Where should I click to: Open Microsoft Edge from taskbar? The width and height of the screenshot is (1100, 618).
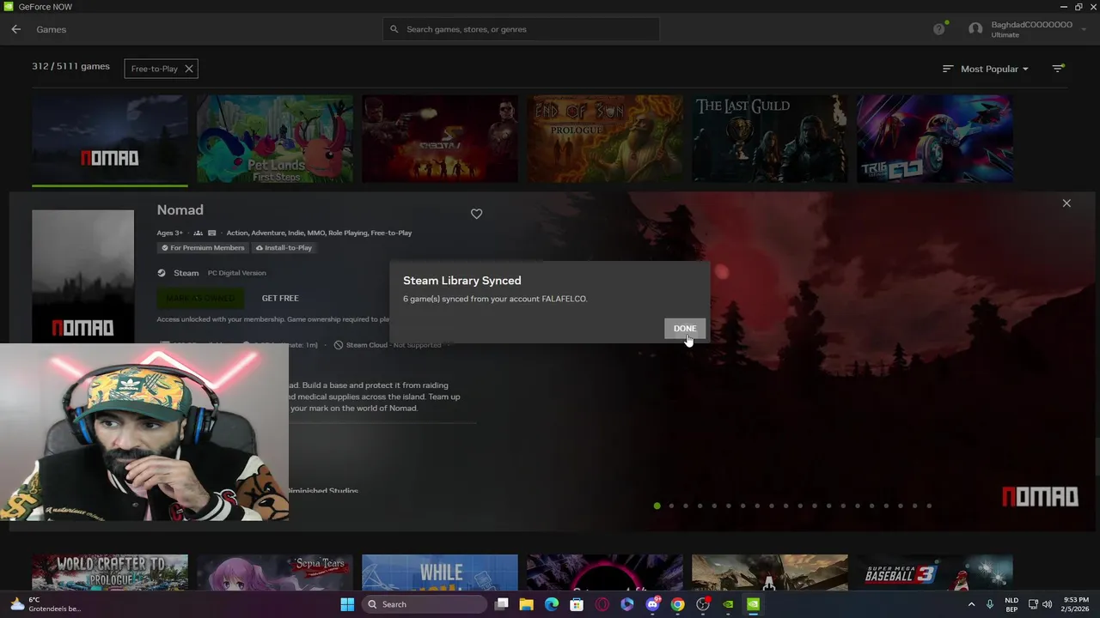[552, 604]
